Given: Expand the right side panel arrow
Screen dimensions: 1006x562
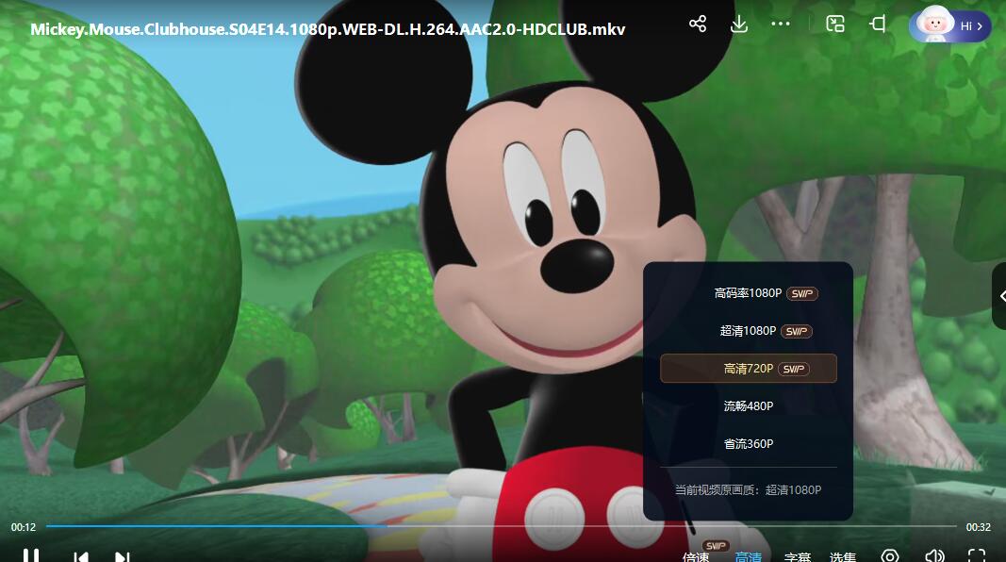Looking at the screenshot, I should (x=999, y=296).
